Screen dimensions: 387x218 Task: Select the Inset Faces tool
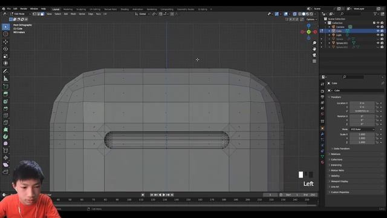(5, 102)
